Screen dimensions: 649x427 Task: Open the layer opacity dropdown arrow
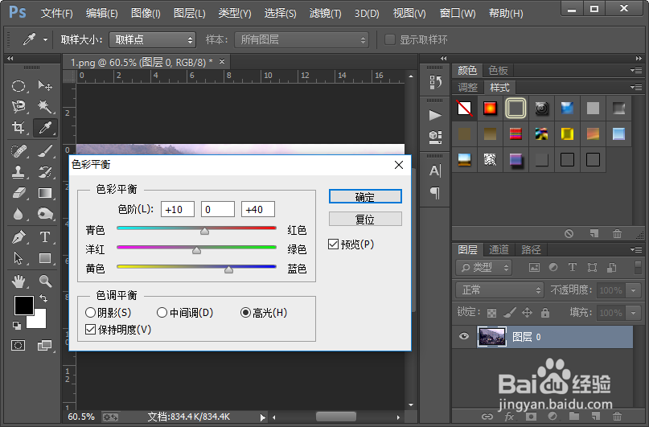pos(633,290)
